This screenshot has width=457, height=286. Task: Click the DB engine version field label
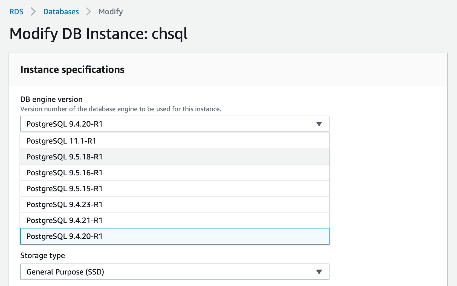pyautogui.click(x=51, y=99)
